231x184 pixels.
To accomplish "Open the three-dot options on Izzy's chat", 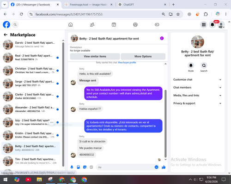I will 52,122.
